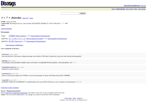Click the home breadcrumb beside Kuredu title
Image resolution: width=147 pixels, height=110 pixels.
tap(31, 18)
